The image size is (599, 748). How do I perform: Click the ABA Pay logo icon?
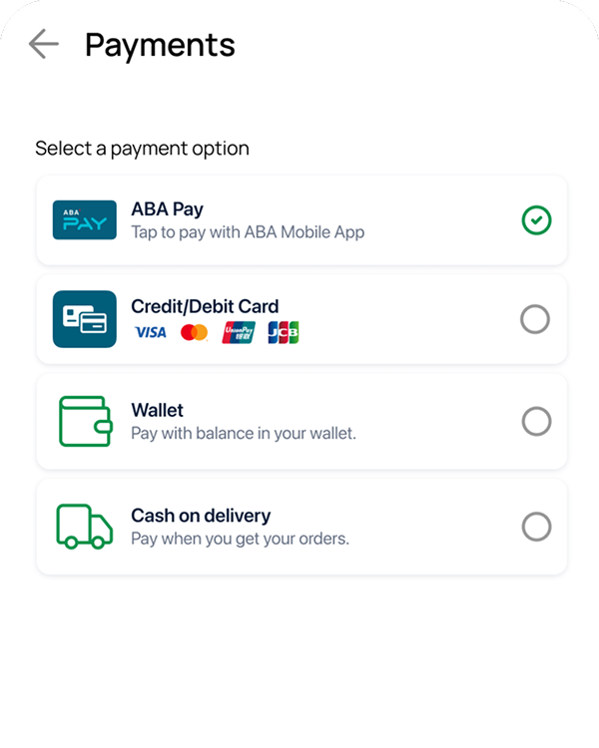coord(84,220)
